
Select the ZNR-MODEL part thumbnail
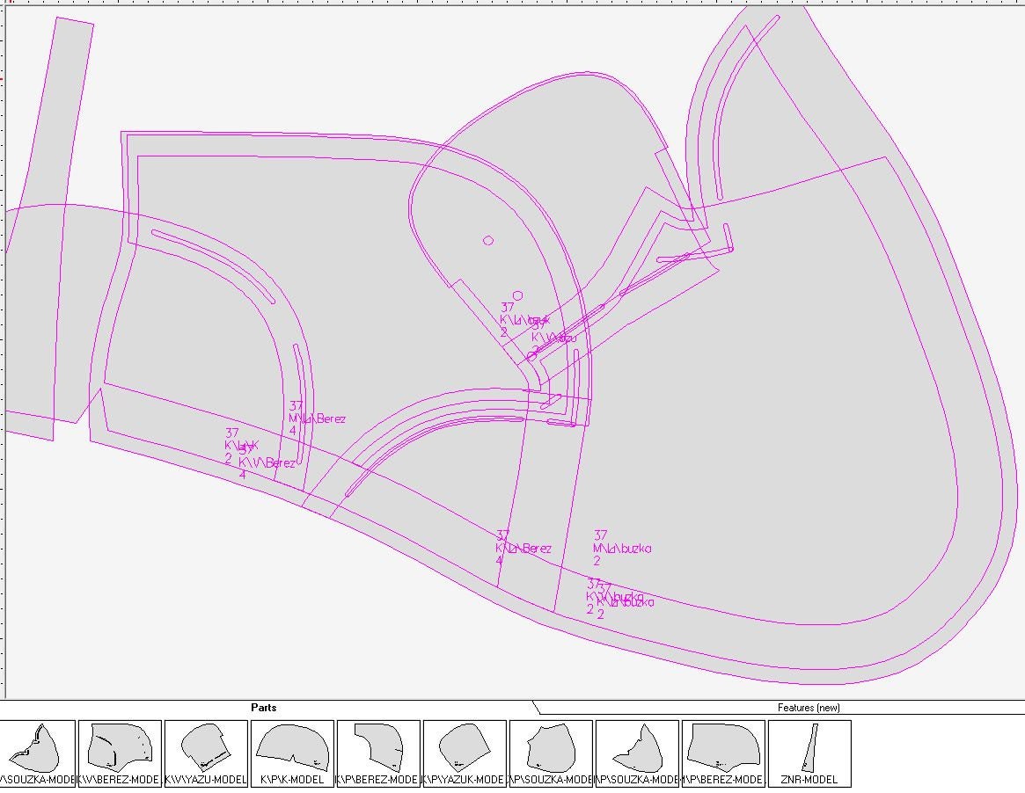(810, 752)
